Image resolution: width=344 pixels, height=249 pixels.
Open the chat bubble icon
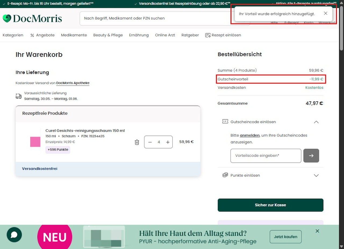(x=14, y=235)
